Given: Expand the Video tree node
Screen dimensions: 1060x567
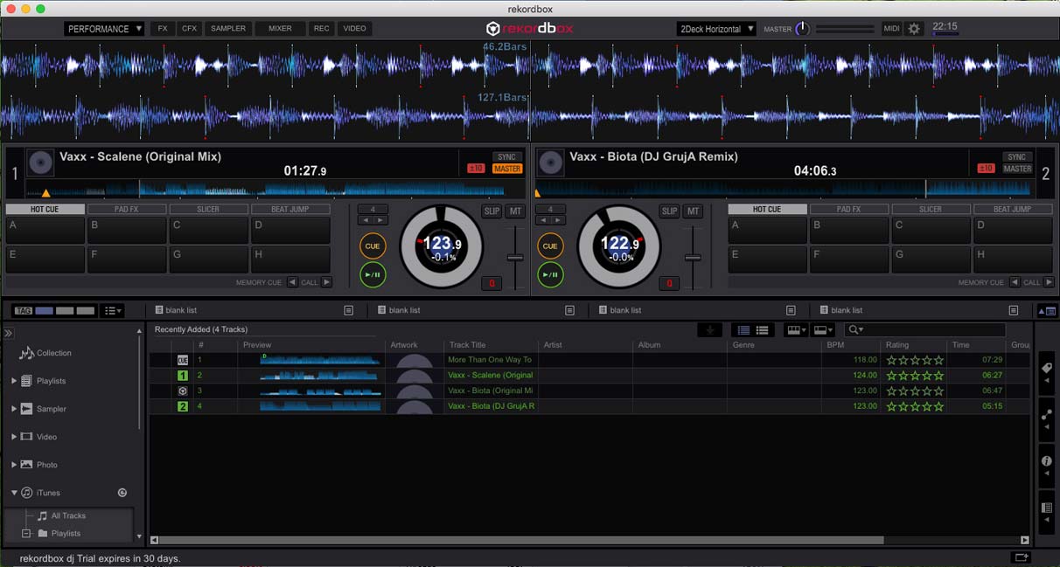Looking at the screenshot, I should tap(14, 437).
